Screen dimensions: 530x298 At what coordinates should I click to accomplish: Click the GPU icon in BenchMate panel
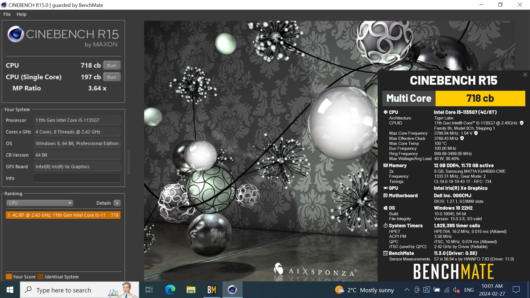coord(385,188)
